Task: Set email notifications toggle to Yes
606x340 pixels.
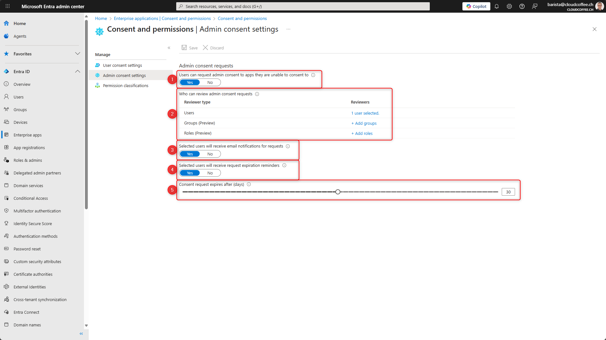Action: [190, 154]
